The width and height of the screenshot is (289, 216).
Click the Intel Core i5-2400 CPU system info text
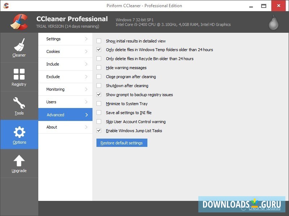pyautogui.click(x=173, y=24)
